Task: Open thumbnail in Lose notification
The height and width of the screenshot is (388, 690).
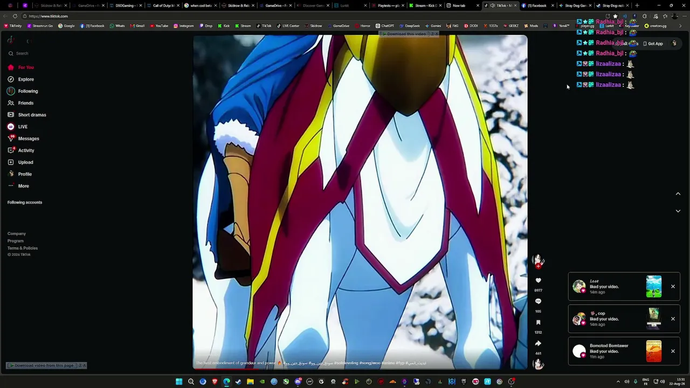Action: 654,287
